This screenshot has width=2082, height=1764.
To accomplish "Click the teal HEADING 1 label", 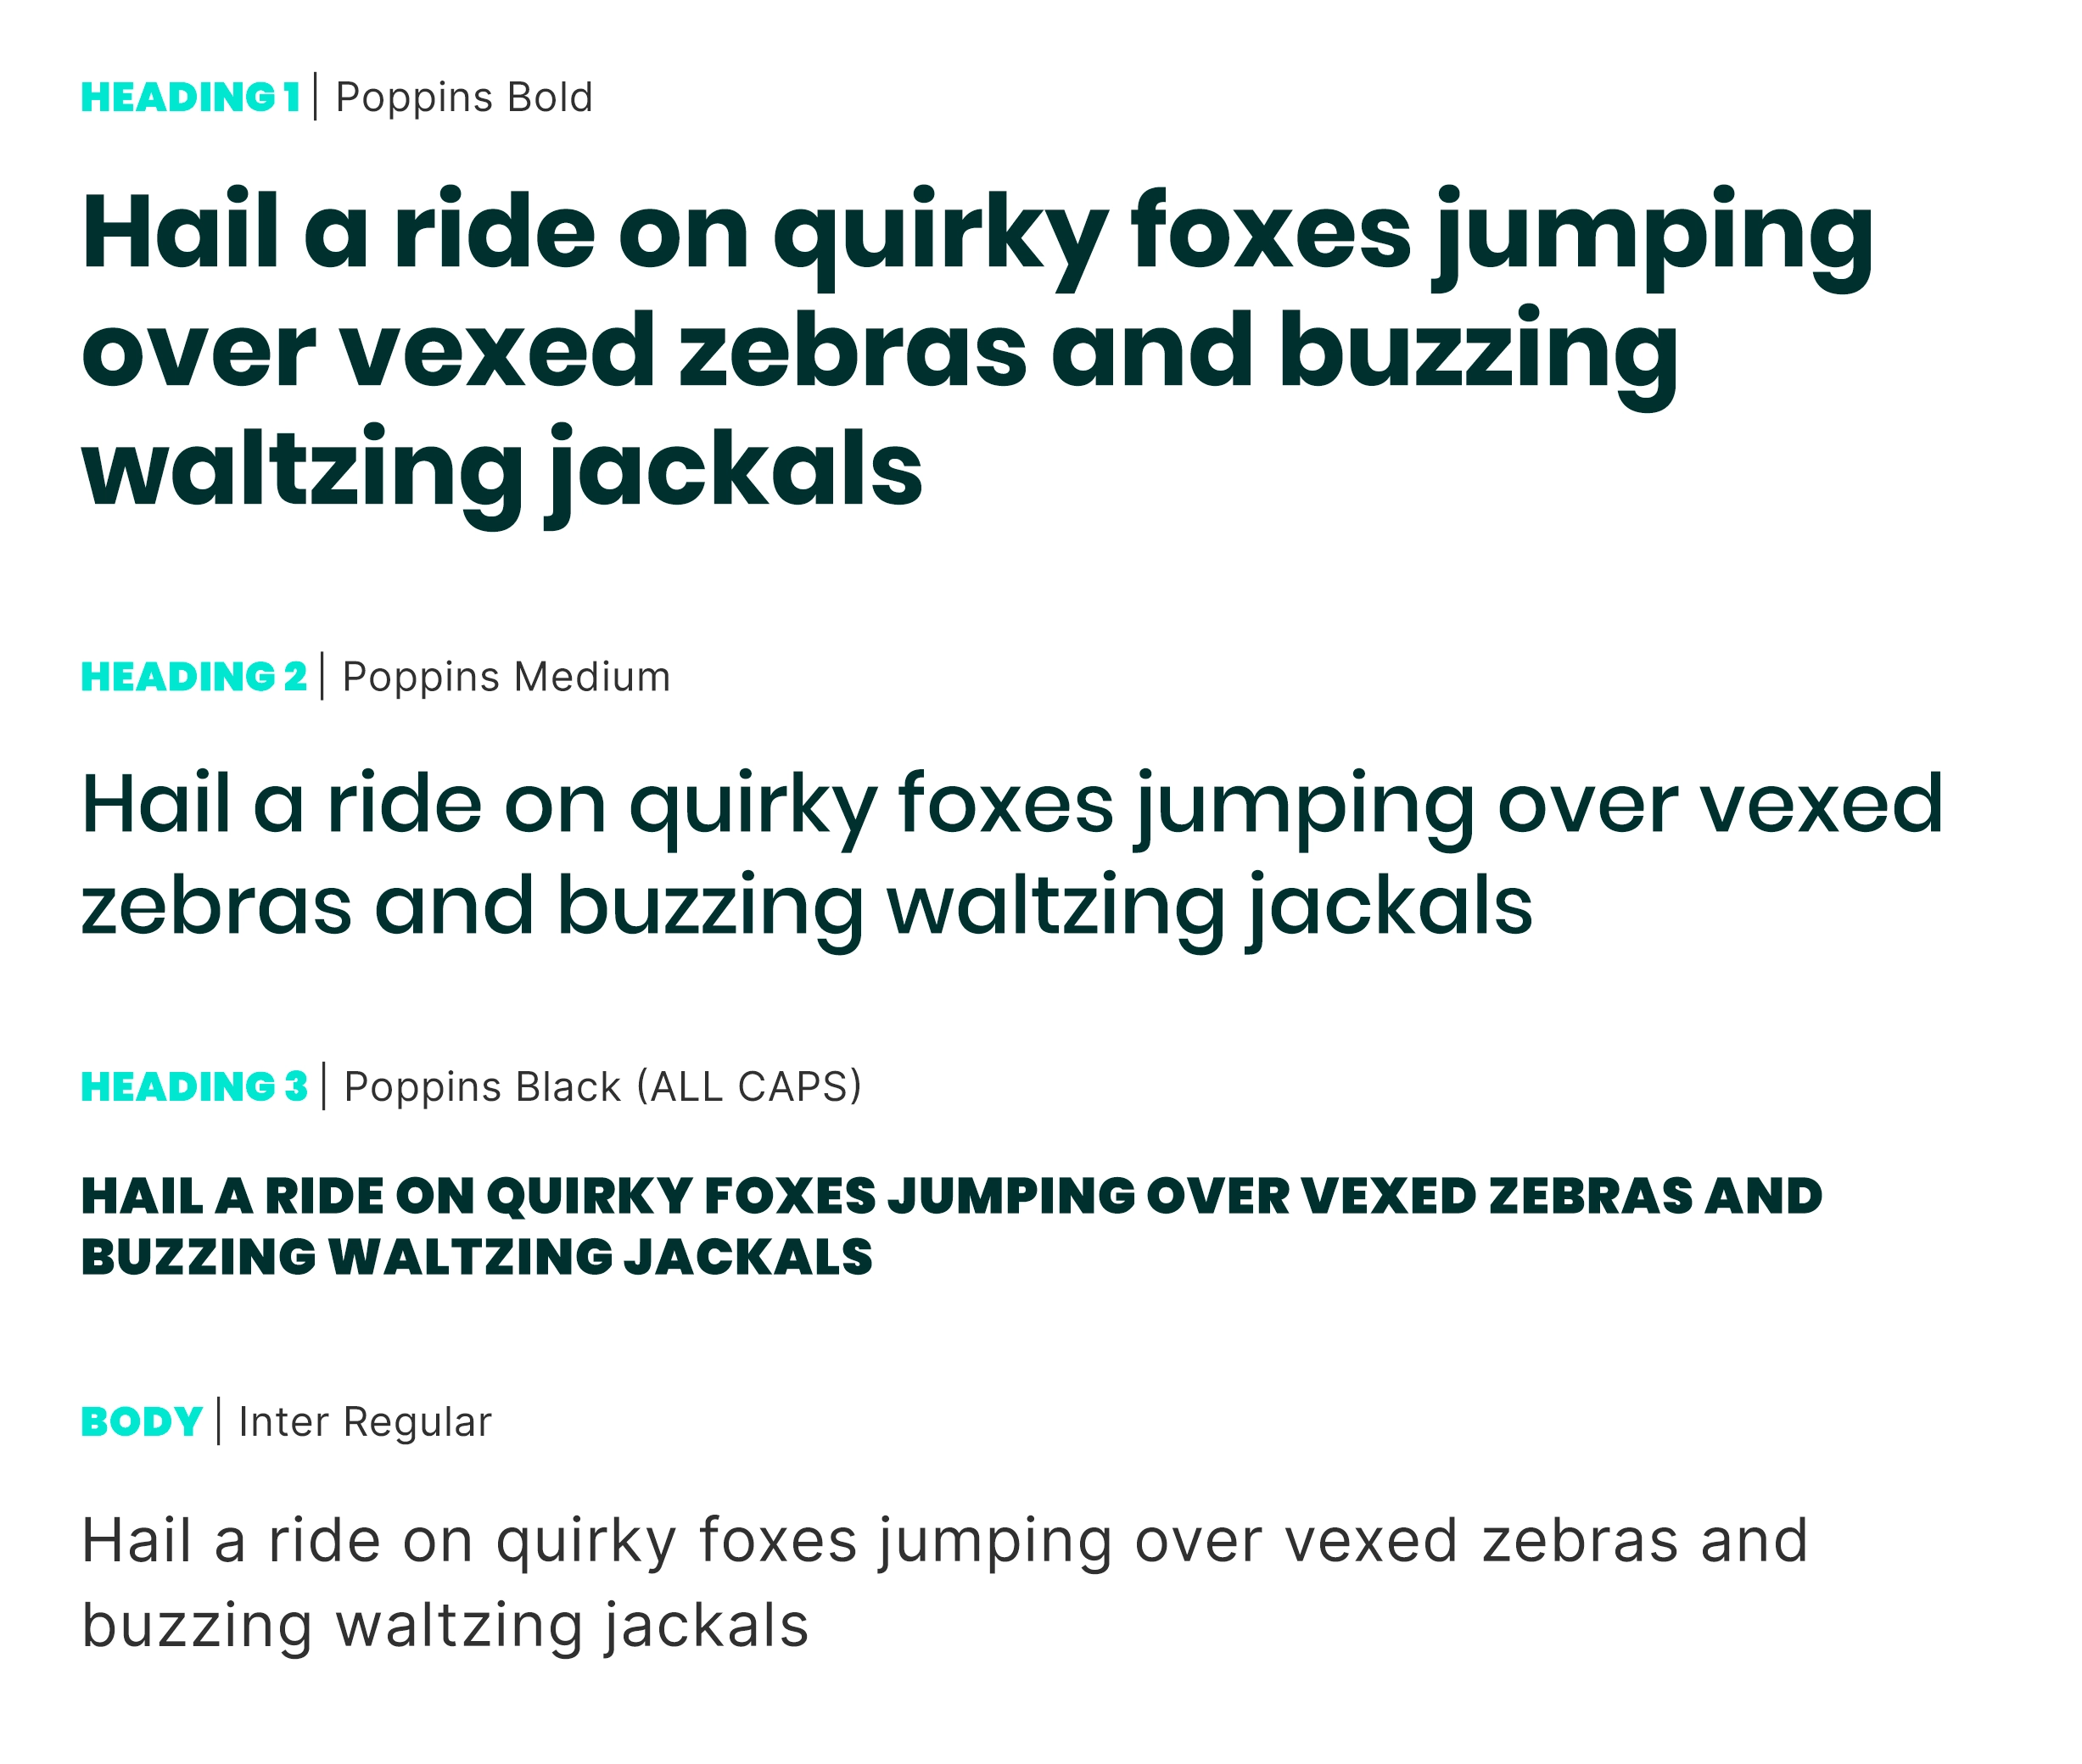I will pos(190,97).
